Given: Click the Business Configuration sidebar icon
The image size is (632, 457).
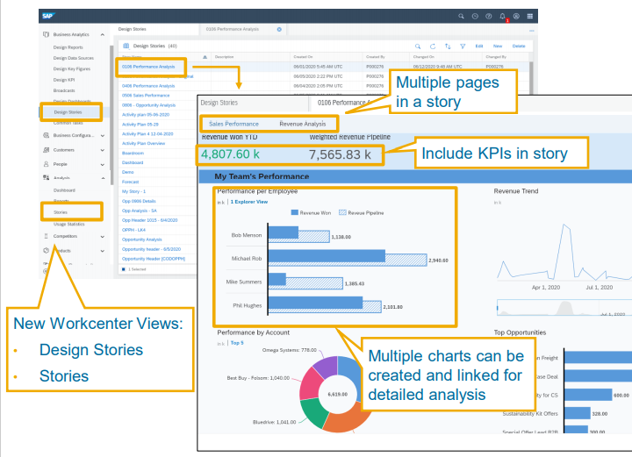Looking at the screenshot, I should [46, 135].
